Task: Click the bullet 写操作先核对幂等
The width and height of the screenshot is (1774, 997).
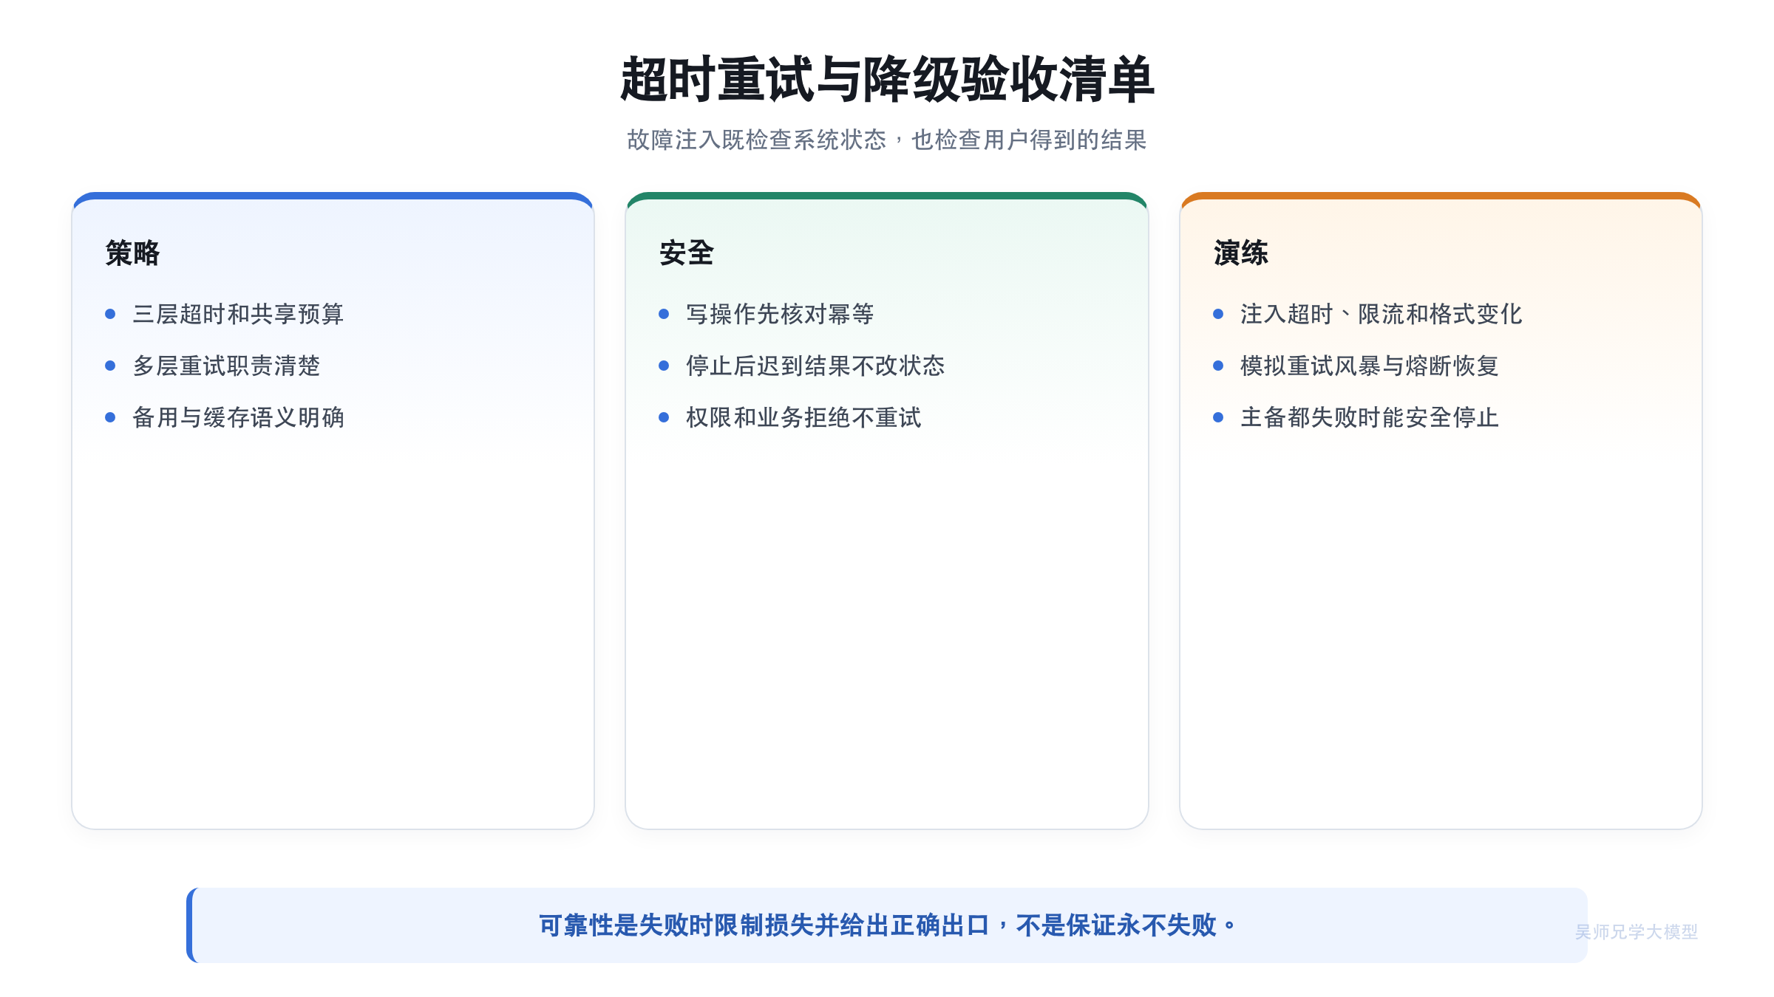Action: 780,314
